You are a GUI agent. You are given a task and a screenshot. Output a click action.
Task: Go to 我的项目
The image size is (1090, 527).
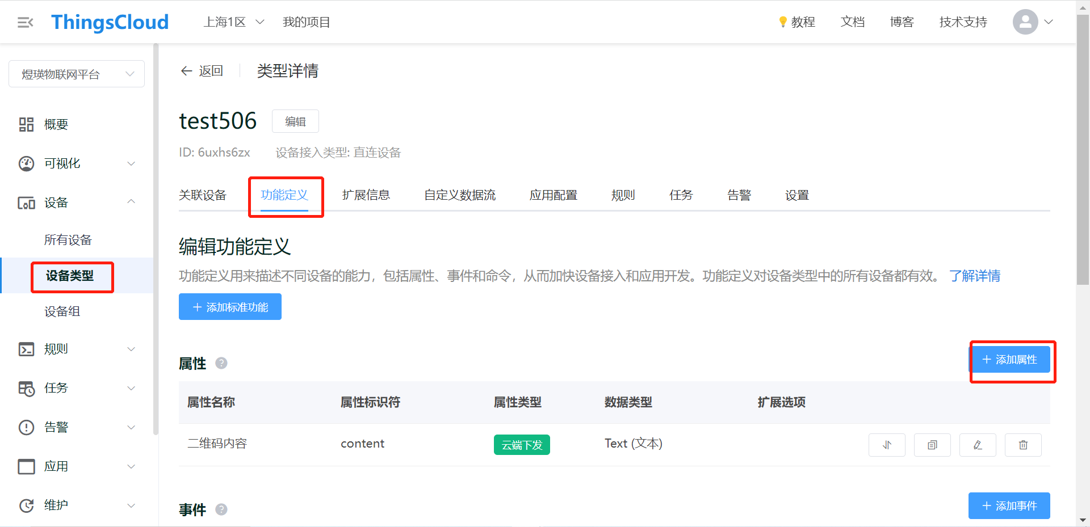307,22
